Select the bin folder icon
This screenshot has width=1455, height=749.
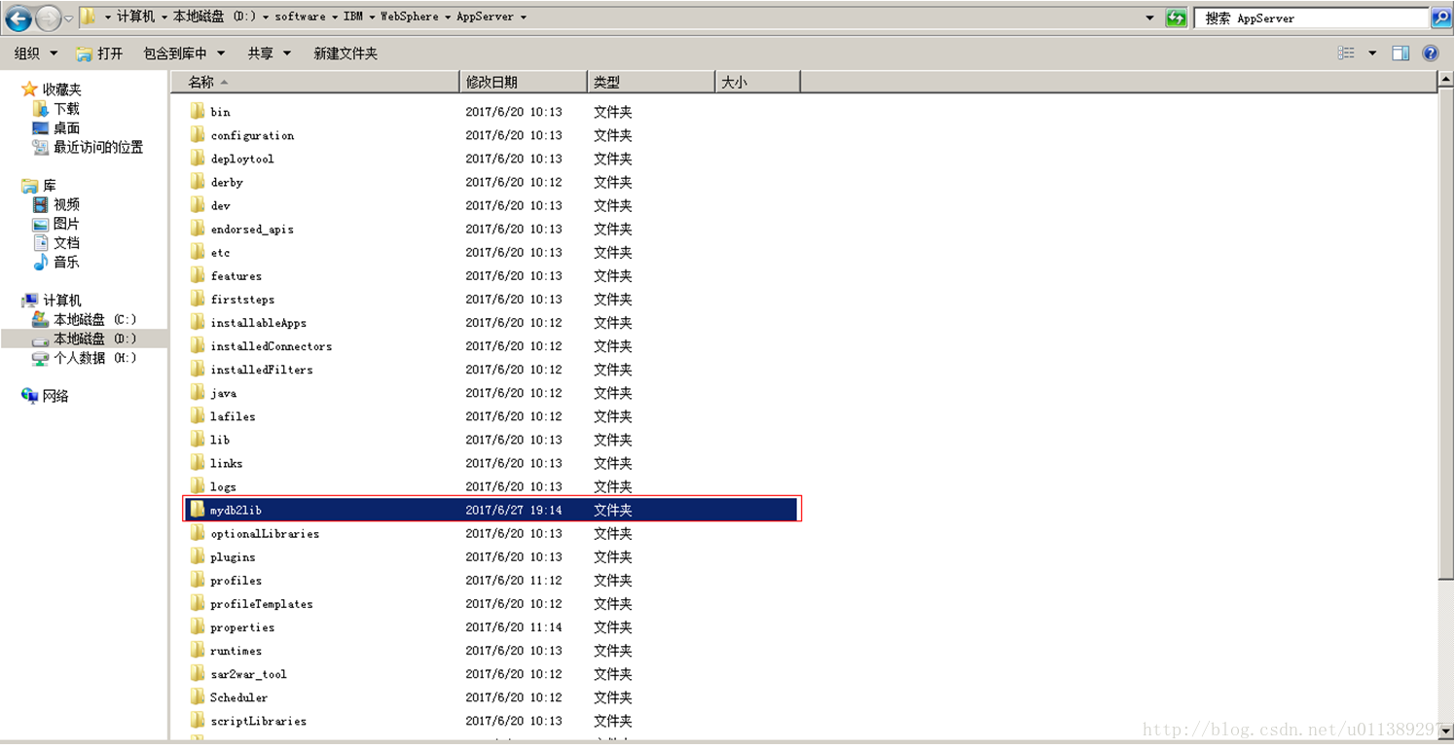(x=198, y=111)
